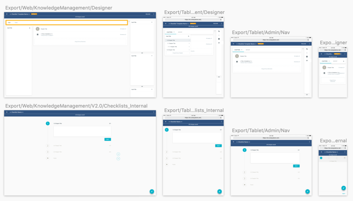This screenshot has width=353, height=201.
Task: Click edit pencil button in Admin/Nav Checklist Name artboard
Action: [x=307, y=192]
